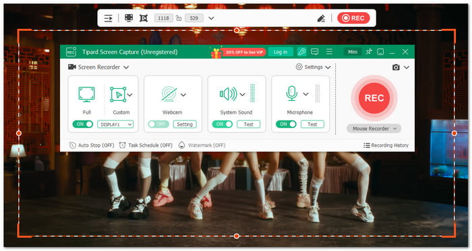Toggle the System Sound ON switch

[x=222, y=124]
